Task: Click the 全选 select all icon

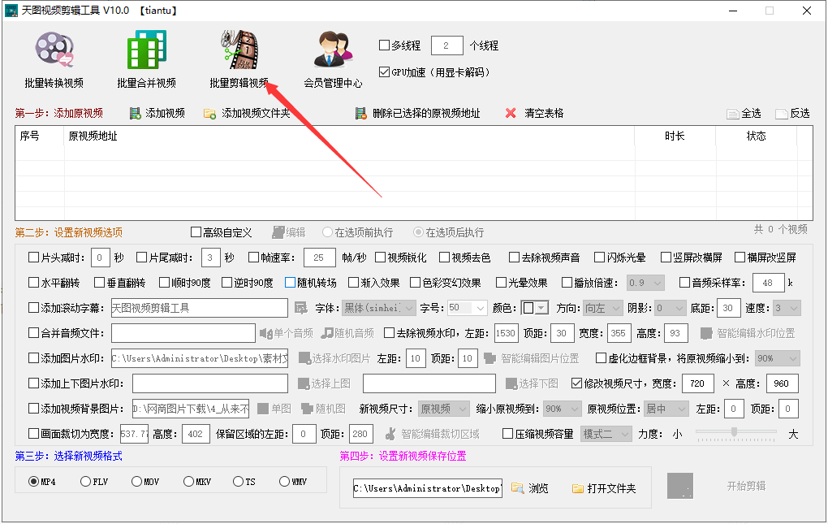Action: pyautogui.click(x=733, y=113)
